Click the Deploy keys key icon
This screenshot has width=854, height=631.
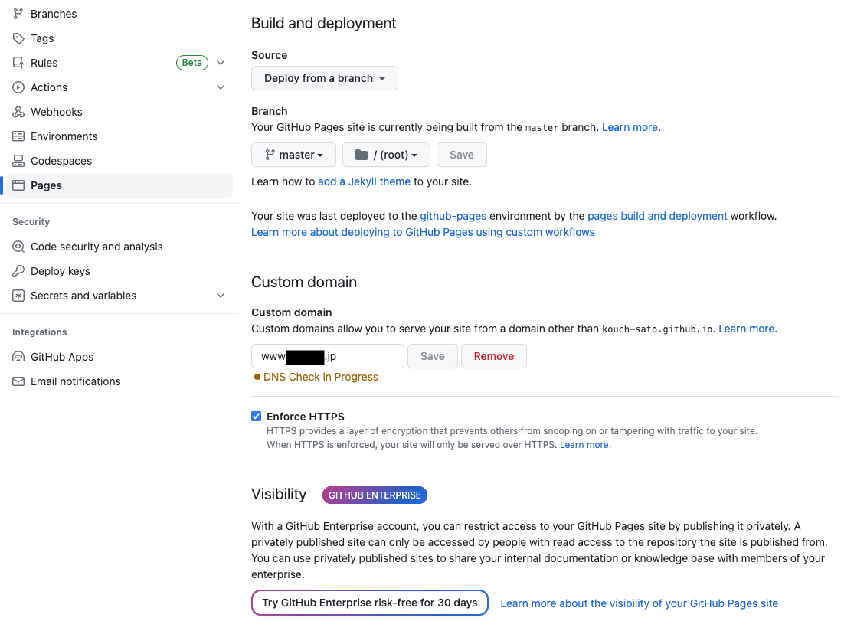tap(18, 271)
